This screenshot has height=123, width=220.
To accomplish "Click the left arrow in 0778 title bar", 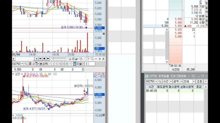I will 189,76.
